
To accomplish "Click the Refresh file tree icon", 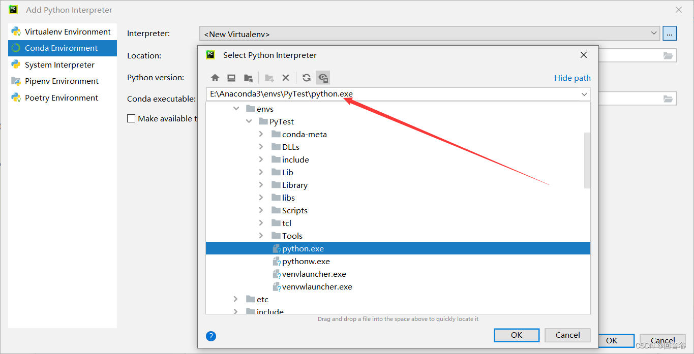I will [x=306, y=77].
